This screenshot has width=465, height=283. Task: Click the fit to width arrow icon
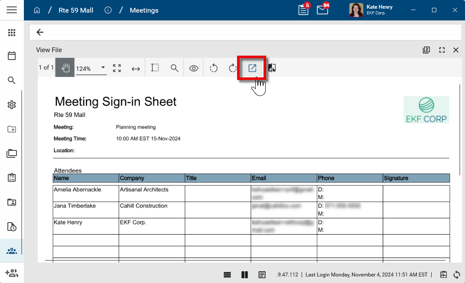[136, 69]
